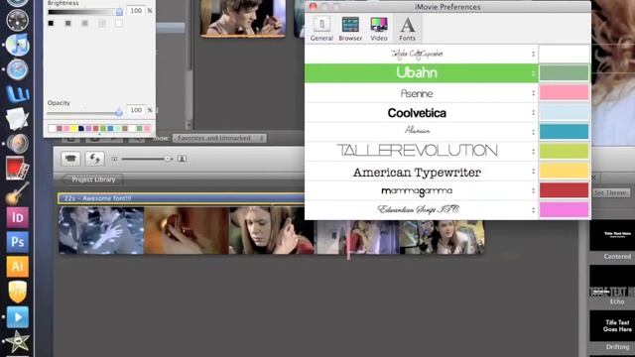Click the project title bar '22s – Awesome font!!!'
The width and height of the screenshot is (635, 357).
click(181, 198)
